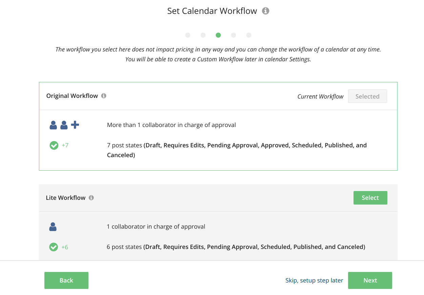
Task: Click info icon next to Lite Workflow
Action: pos(91,198)
